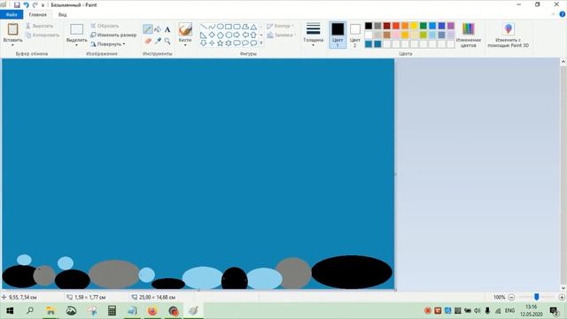Open File Explorer from the taskbar
This screenshot has width=567, height=319.
click(x=50, y=311)
